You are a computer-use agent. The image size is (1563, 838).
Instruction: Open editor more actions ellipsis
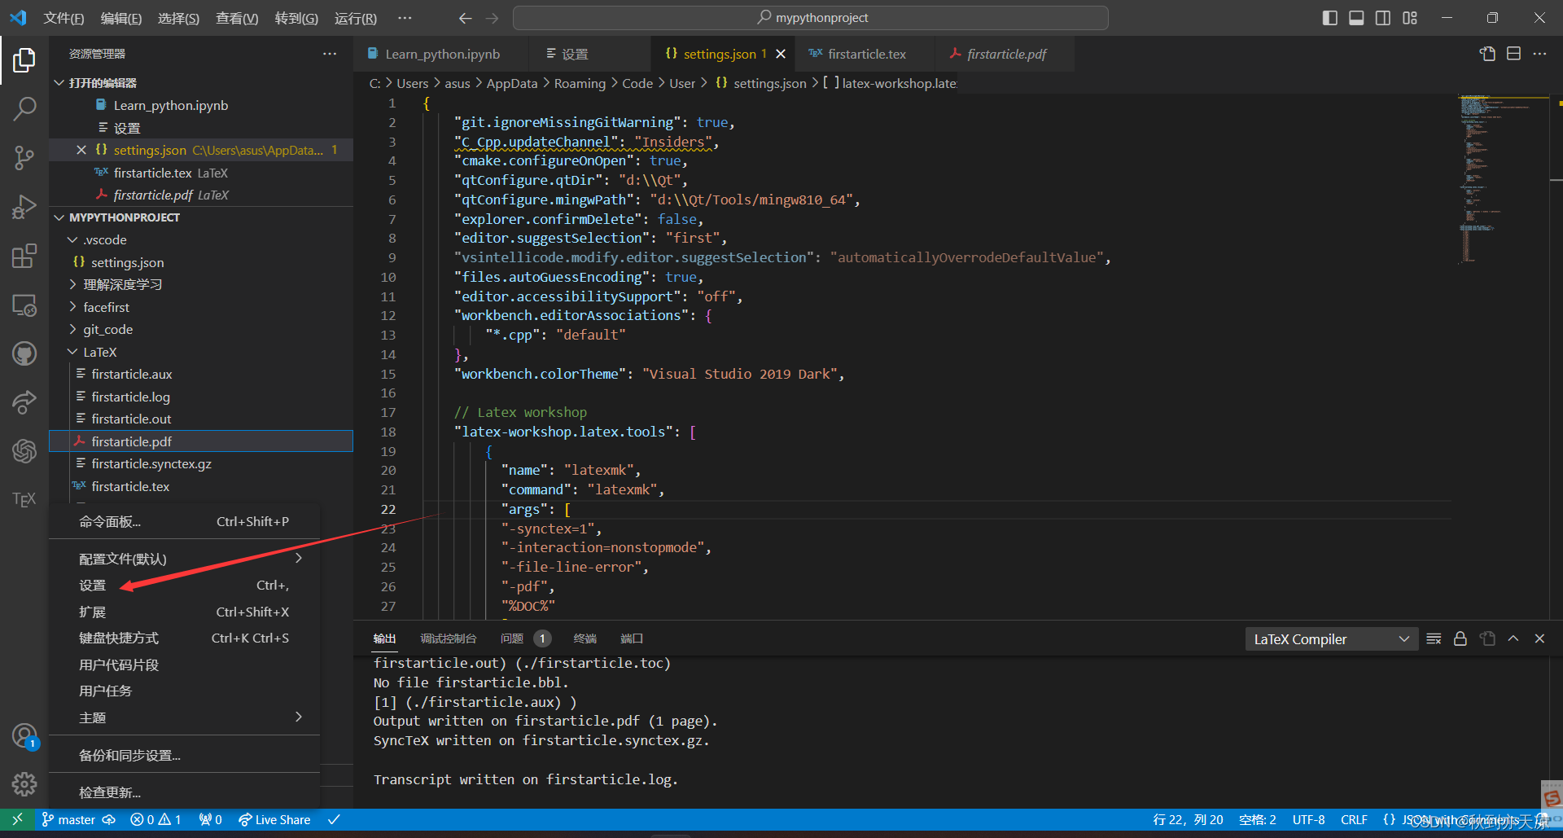(x=1539, y=54)
